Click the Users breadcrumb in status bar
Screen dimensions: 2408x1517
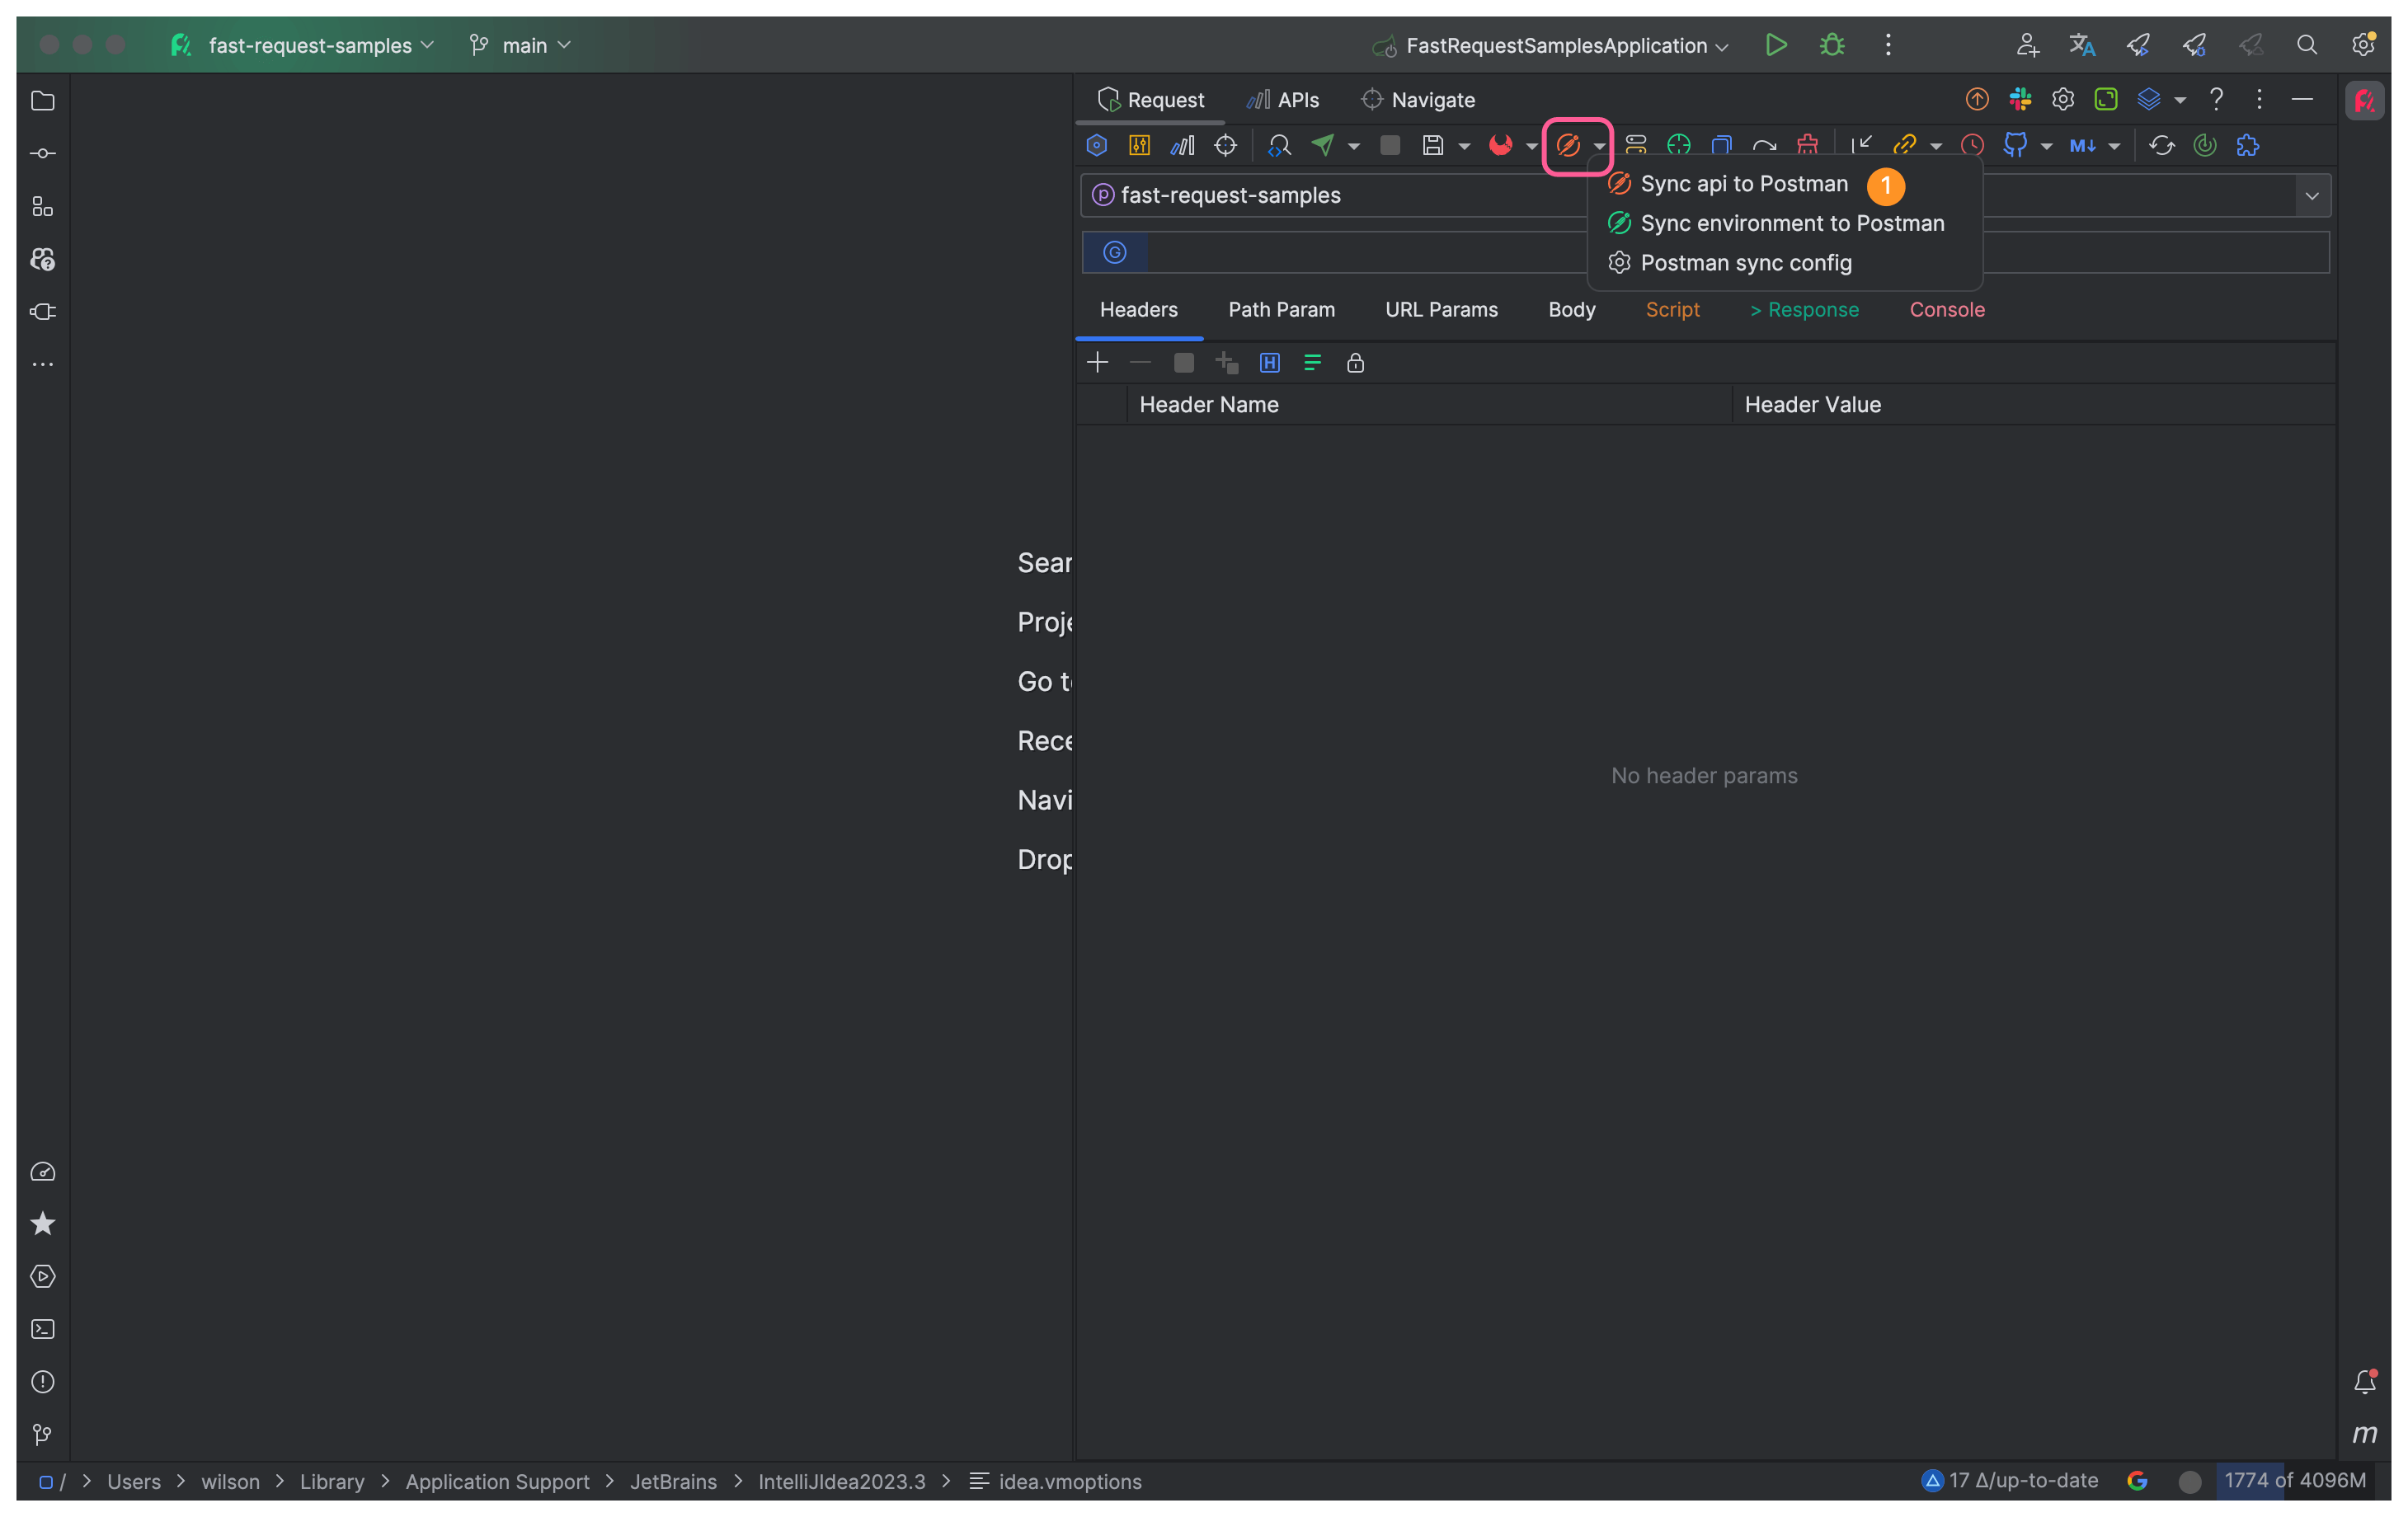[x=134, y=1481]
